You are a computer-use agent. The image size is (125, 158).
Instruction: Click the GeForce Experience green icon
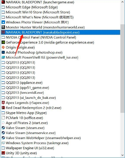[x=3, y=42]
